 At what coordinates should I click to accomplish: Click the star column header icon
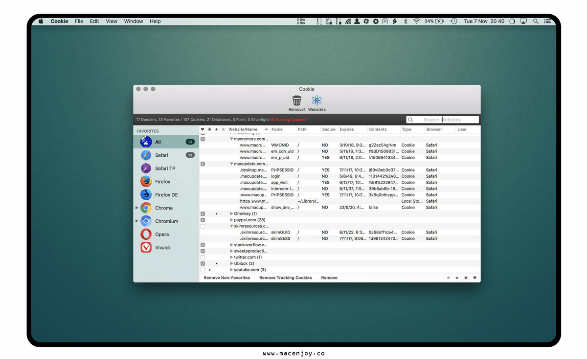point(216,129)
